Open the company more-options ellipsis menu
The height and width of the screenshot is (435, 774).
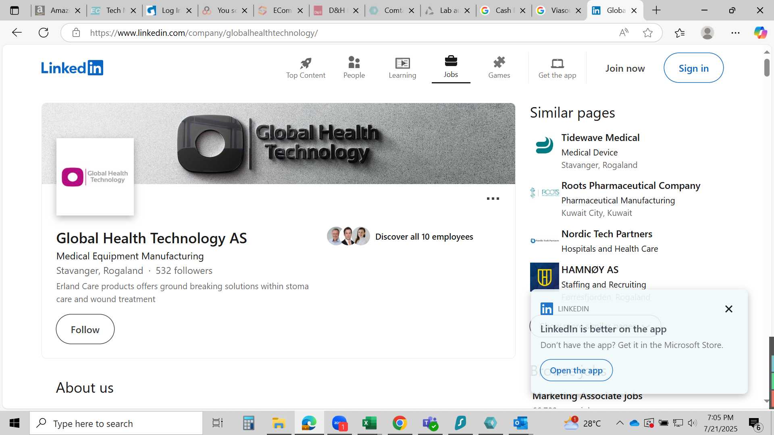493,199
